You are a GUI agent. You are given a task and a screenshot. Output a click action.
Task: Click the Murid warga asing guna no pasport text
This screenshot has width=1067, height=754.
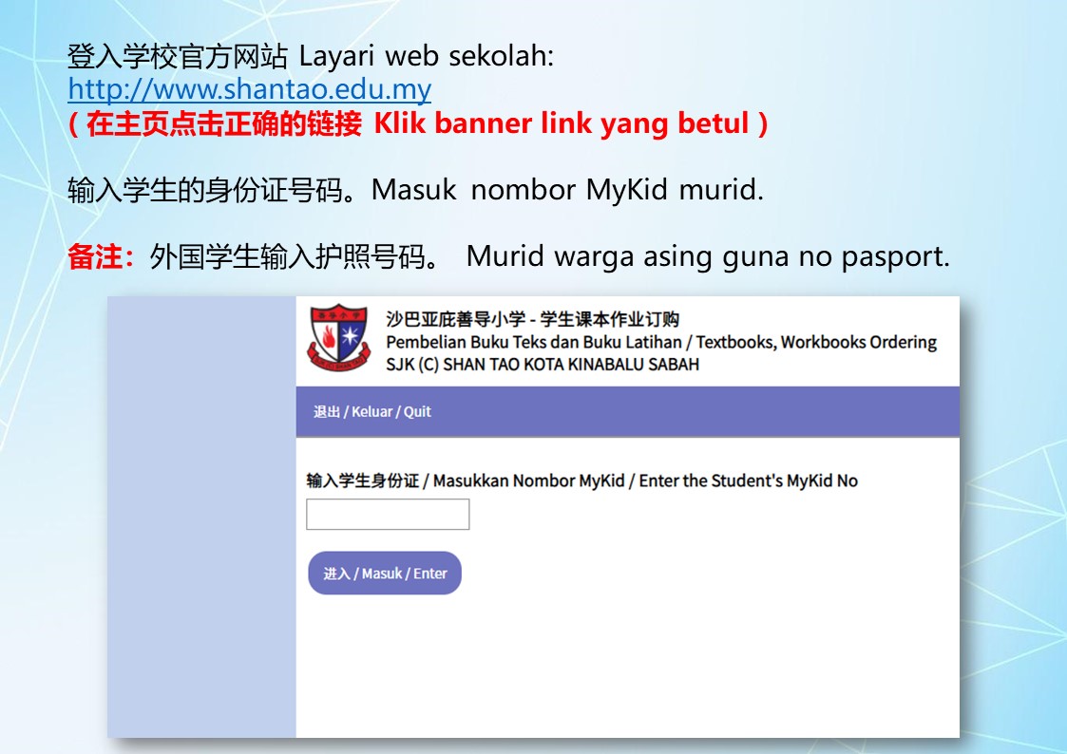pyautogui.click(x=708, y=257)
